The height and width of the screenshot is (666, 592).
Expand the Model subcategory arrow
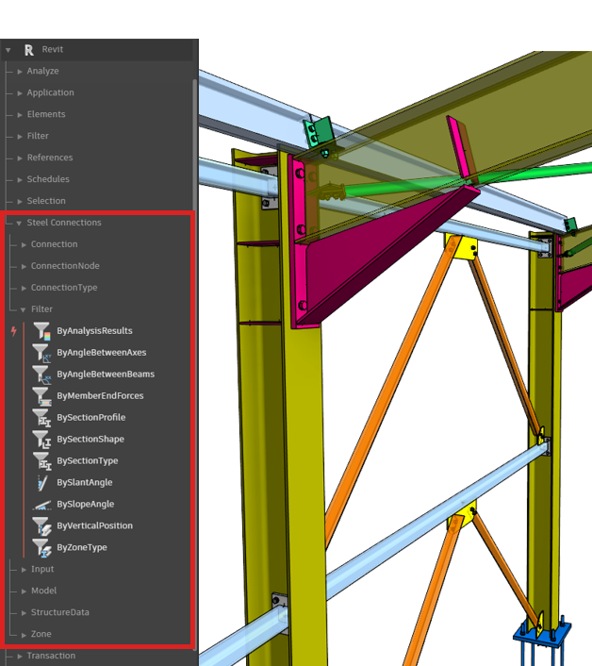point(24,591)
